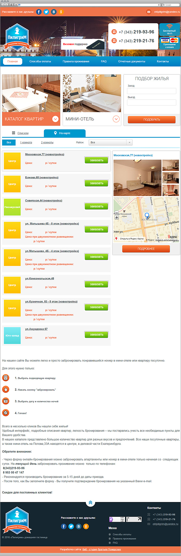Order Малышева 4Б 8 этаж apartment
The image size is (181, 556).
click(96, 229)
